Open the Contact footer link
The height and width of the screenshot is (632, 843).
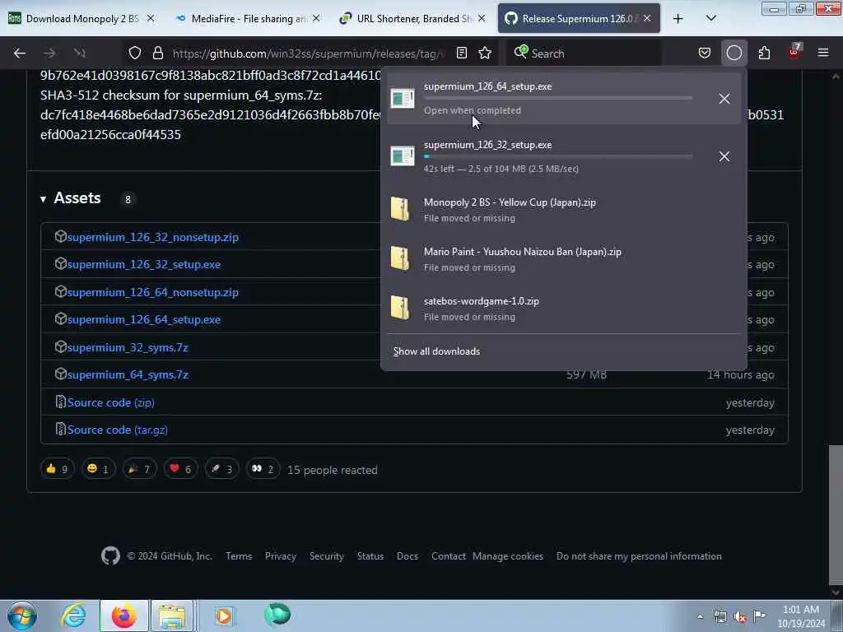pos(449,556)
